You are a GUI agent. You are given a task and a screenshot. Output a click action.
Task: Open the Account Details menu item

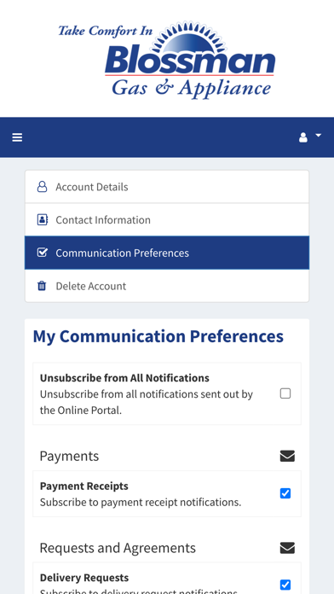coord(167,187)
